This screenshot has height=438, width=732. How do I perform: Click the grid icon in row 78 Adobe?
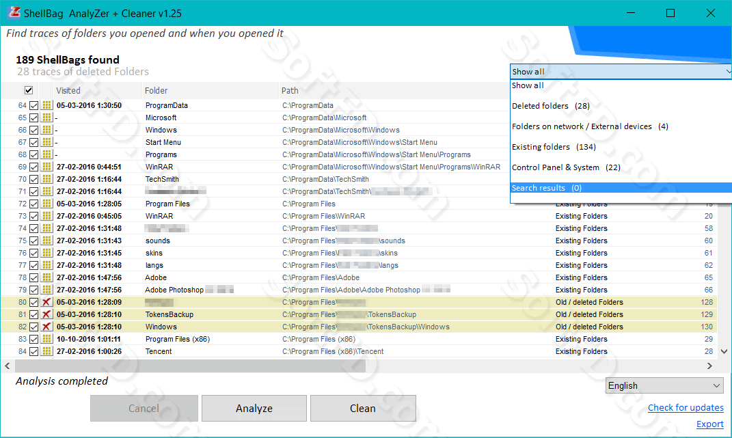point(46,277)
